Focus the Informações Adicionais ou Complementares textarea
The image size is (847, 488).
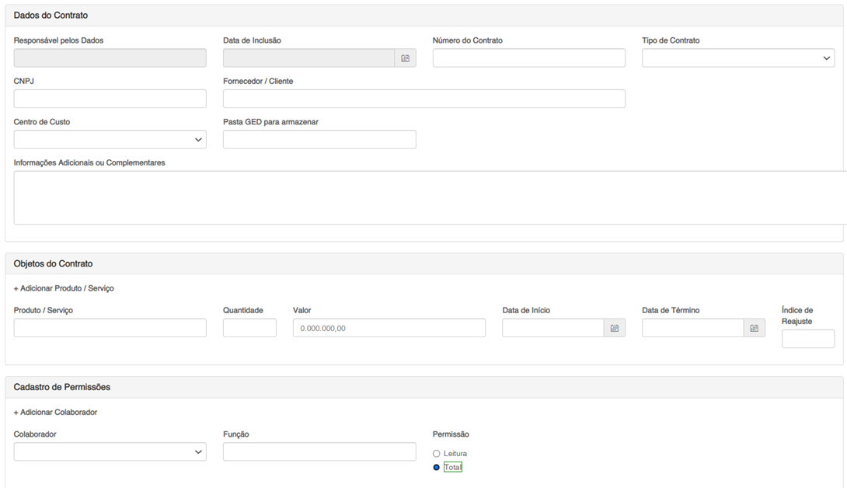[x=427, y=198]
